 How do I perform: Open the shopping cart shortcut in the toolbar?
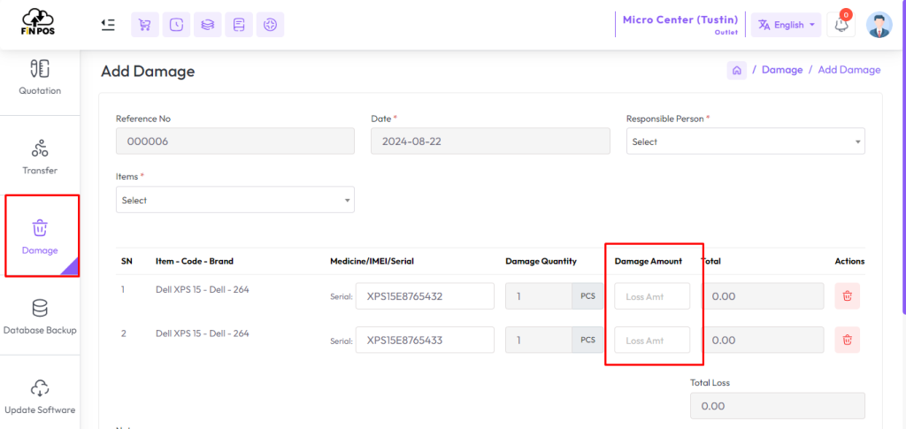point(145,25)
